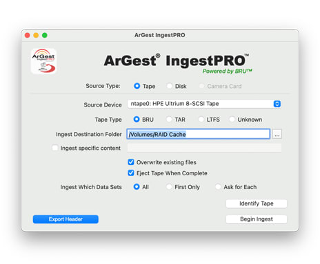The width and height of the screenshot is (320, 264).
Task: Click the Powered by BRU text
Action: (227, 71)
